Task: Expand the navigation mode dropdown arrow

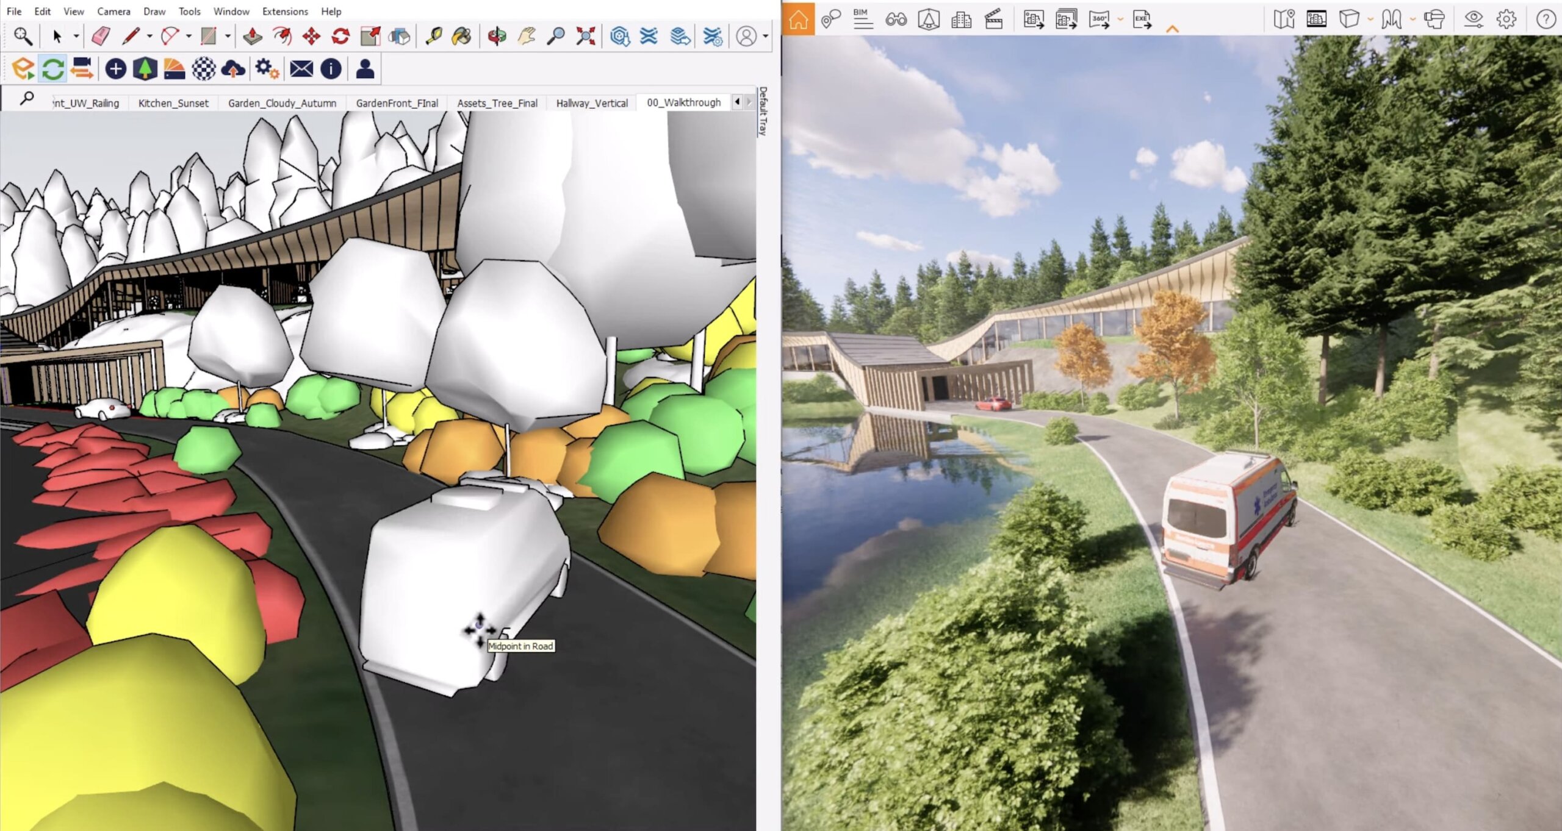Action: [1413, 20]
